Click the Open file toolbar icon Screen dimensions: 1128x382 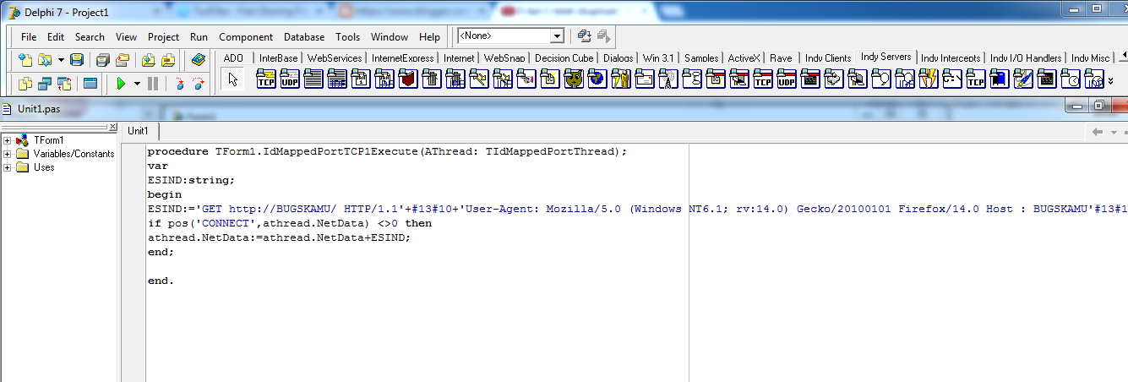(43, 60)
